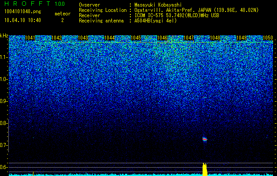Image resolution: width=277 pixels, height=176 pixels.
Task: Click the observer name Masayuki Kobayashi
Action: pyautogui.click(x=158, y=5)
